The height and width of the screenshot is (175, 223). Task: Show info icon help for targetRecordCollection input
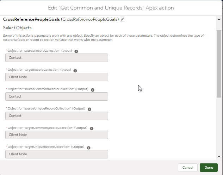(75, 70)
